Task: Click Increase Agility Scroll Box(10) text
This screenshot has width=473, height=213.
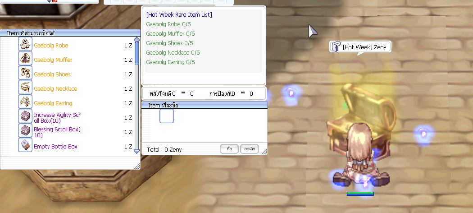Action: (x=57, y=118)
